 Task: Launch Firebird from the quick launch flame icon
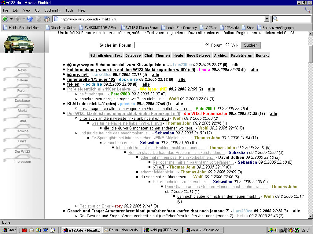click(x=24, y=230)
